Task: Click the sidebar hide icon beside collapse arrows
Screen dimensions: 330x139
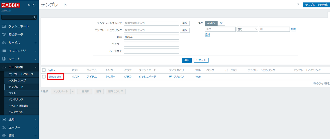Action: [34, 5]
